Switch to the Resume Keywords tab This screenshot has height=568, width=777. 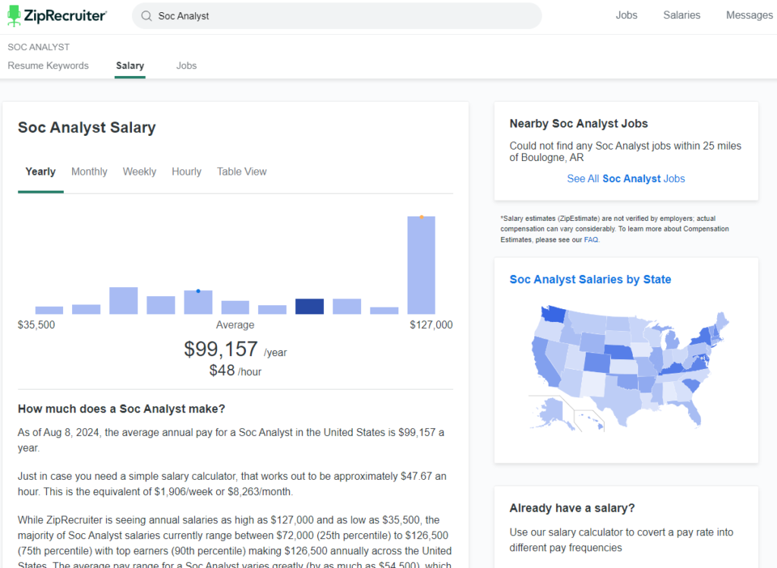(48, 65)
